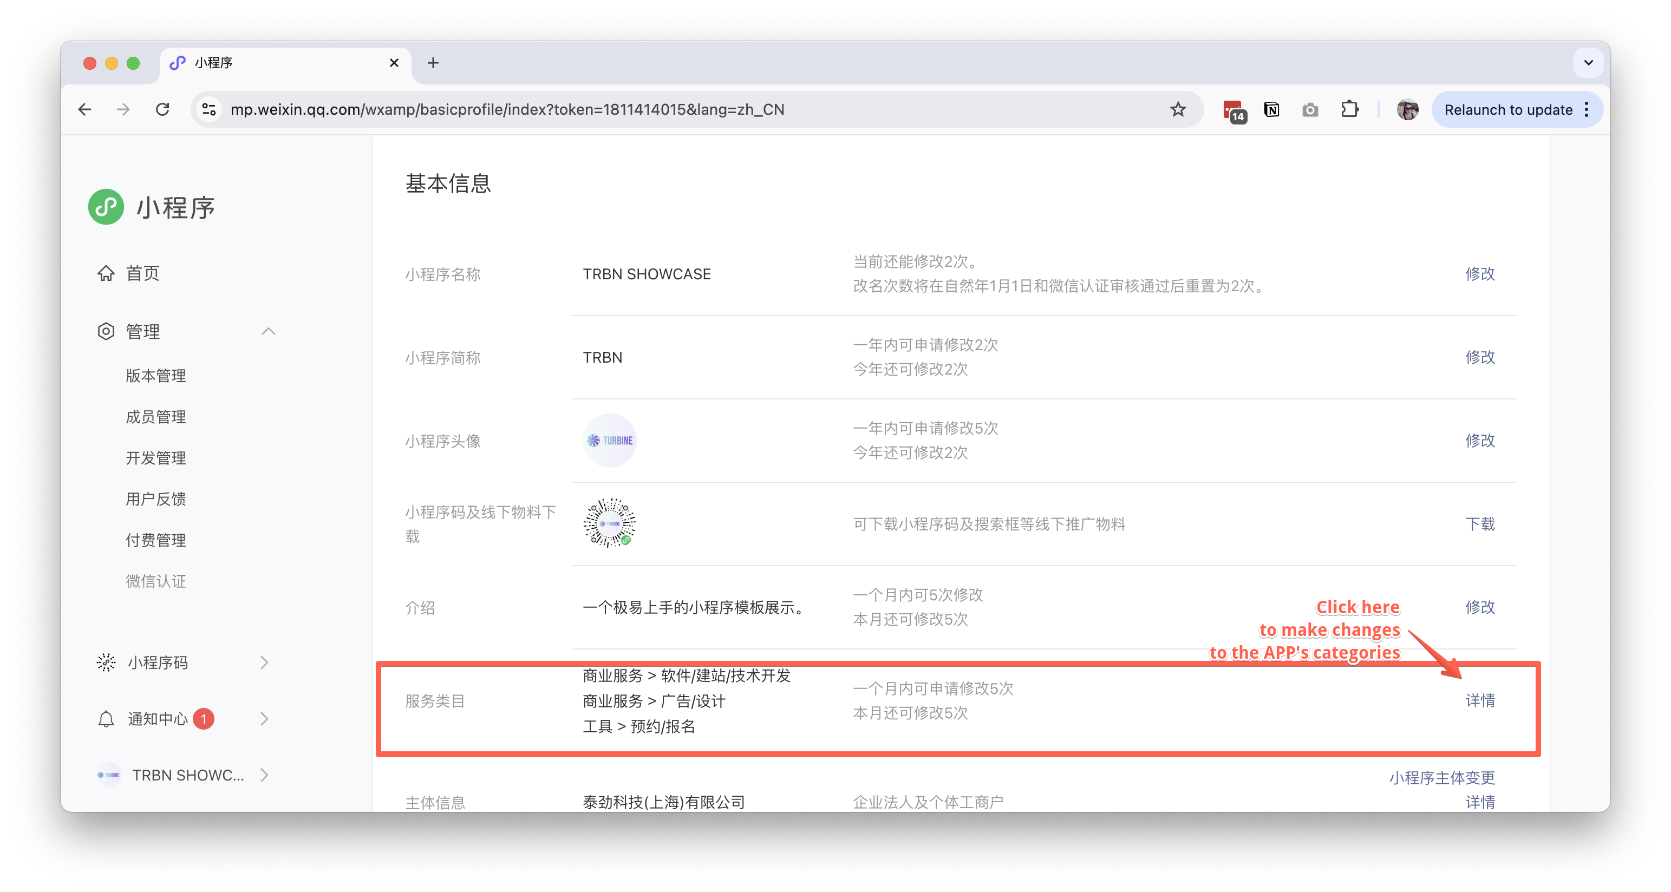Open the tab search dropdown arrow
This screenshot has width=1671, height=892.
1588,63
